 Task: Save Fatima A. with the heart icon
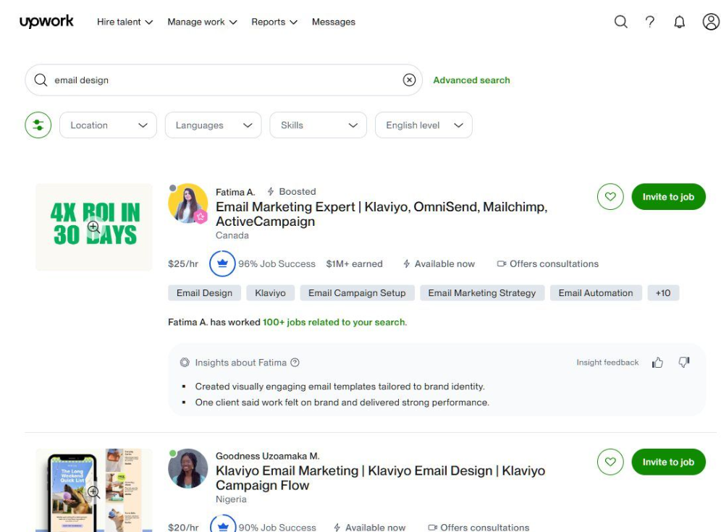[610, 197]
